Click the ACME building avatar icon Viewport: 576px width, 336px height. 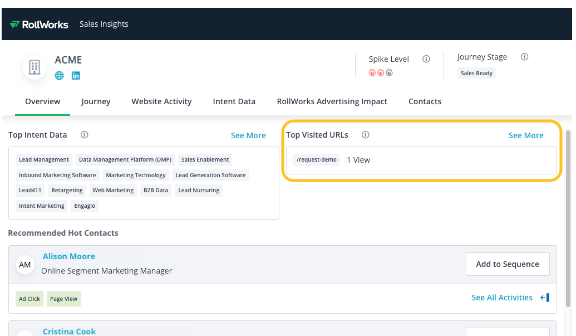(35, 67)
